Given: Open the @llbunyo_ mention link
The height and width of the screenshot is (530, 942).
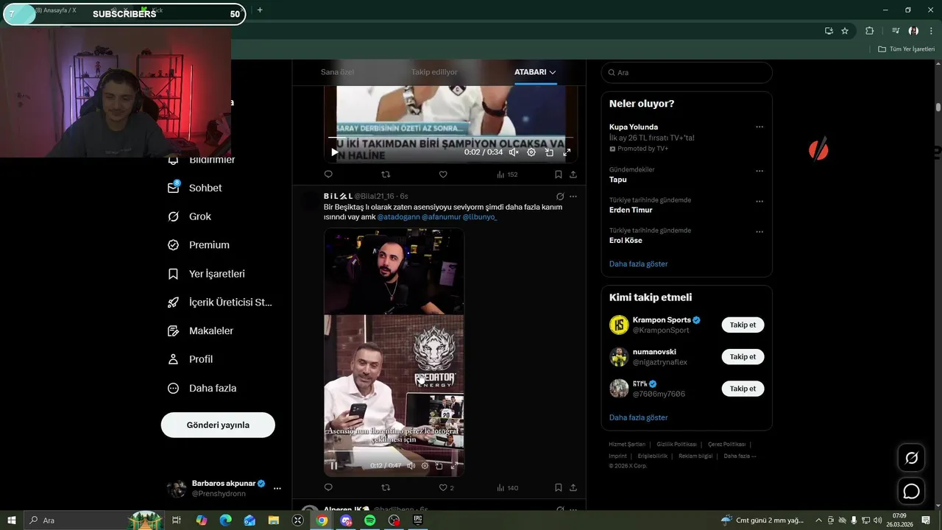Looking at the screenshot, I should pos(480,217).
